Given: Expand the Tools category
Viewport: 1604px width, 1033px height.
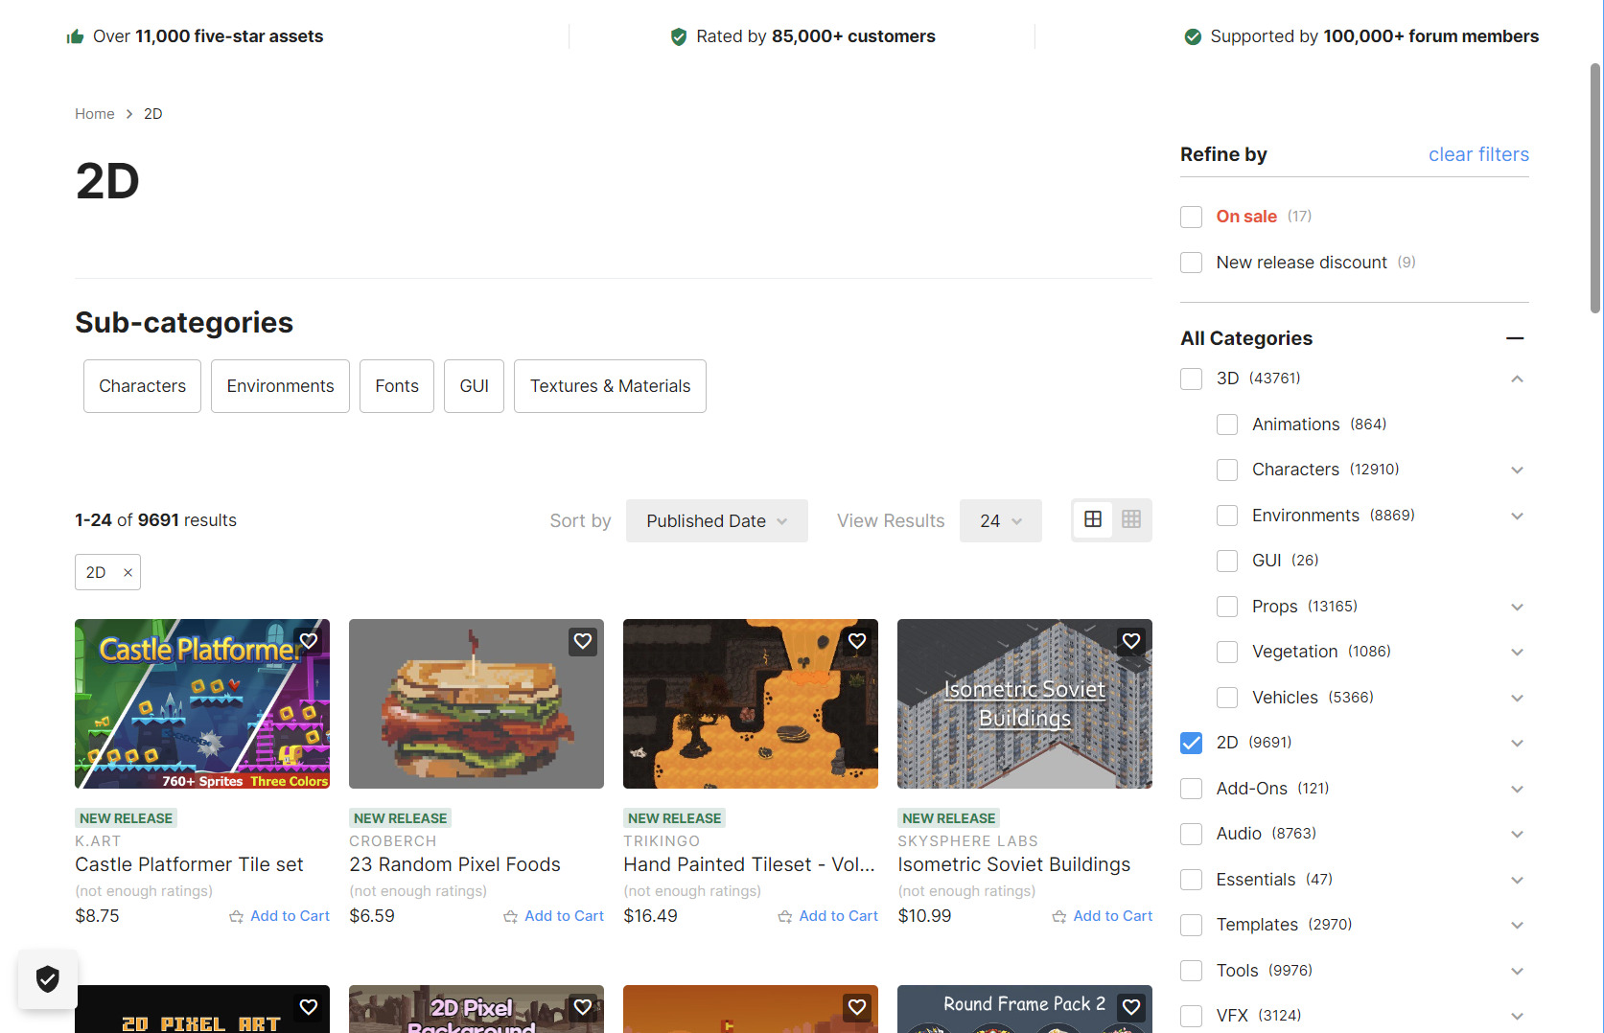Looking at the screenshot, I should click(x=1517, y=971).
